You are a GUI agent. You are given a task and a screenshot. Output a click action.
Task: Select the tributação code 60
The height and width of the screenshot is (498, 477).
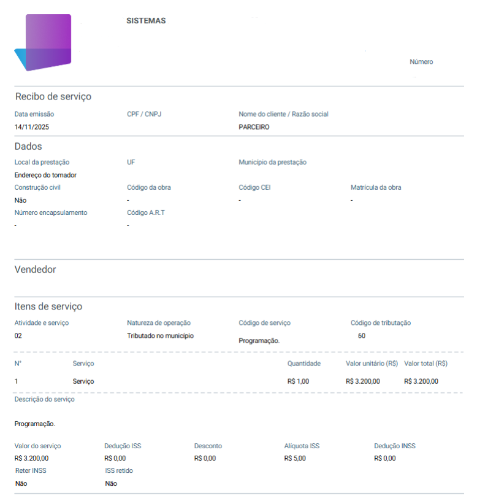[x=362, y=336]
